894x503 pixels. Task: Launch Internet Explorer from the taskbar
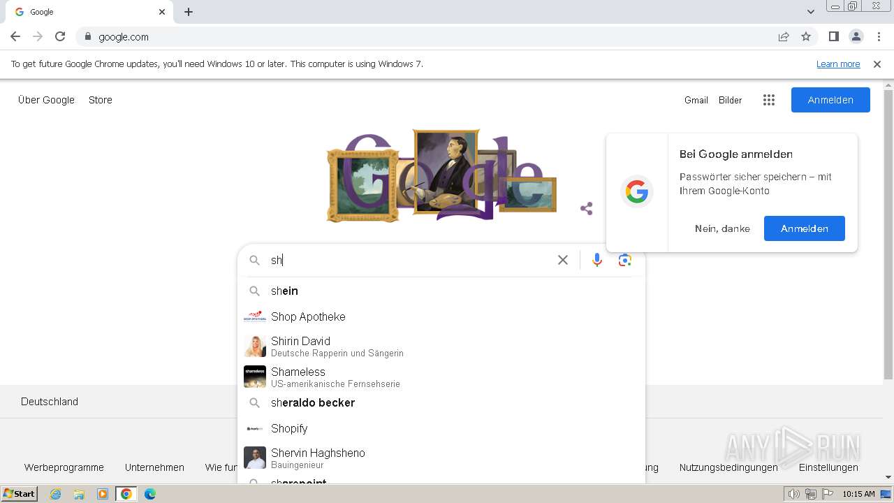pos(56,494)
